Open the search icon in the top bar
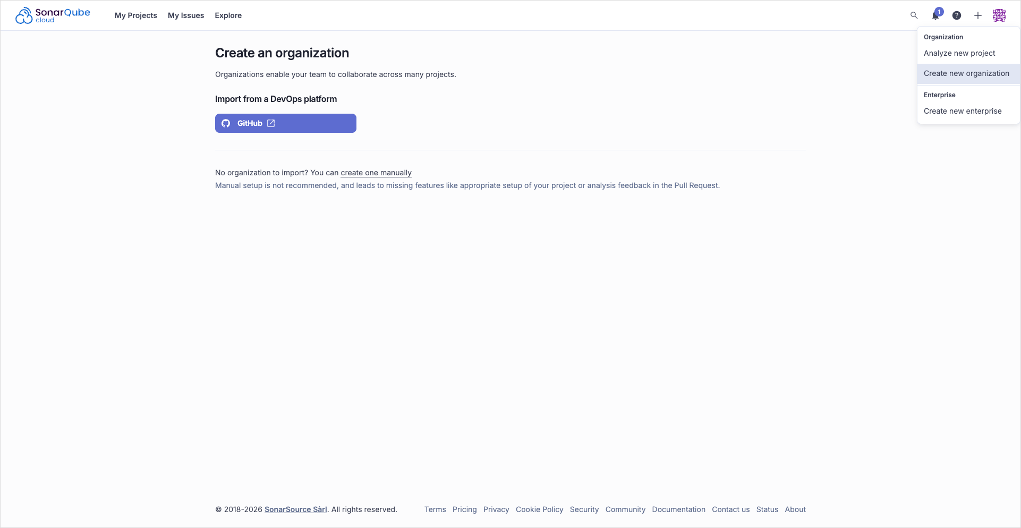 pyautogui.click(x=913, y=15)
